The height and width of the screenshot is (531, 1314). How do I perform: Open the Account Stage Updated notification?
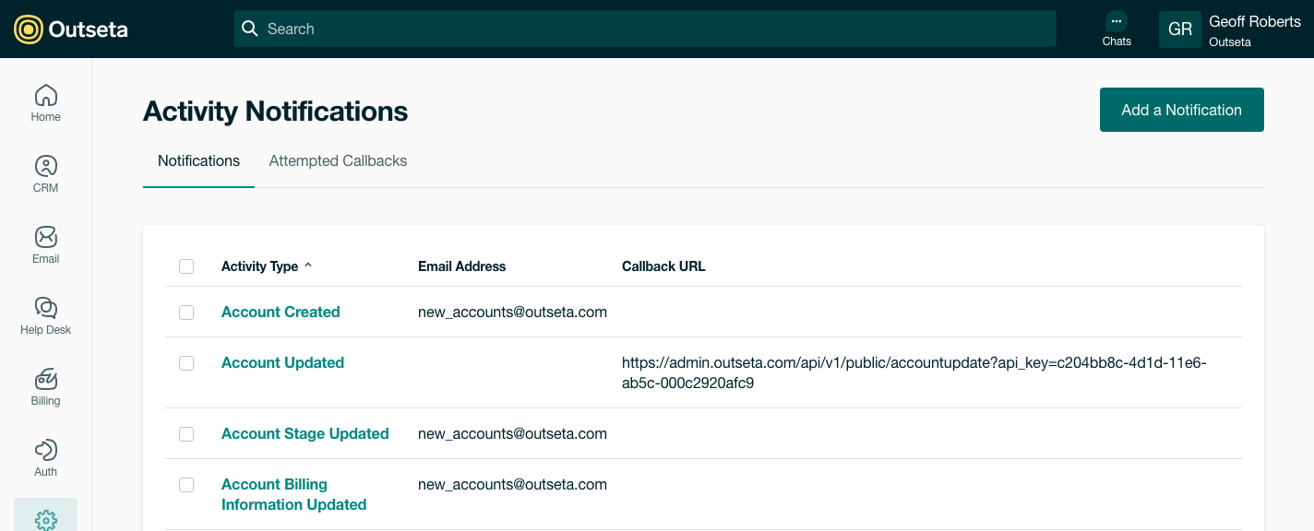[305, 433]
